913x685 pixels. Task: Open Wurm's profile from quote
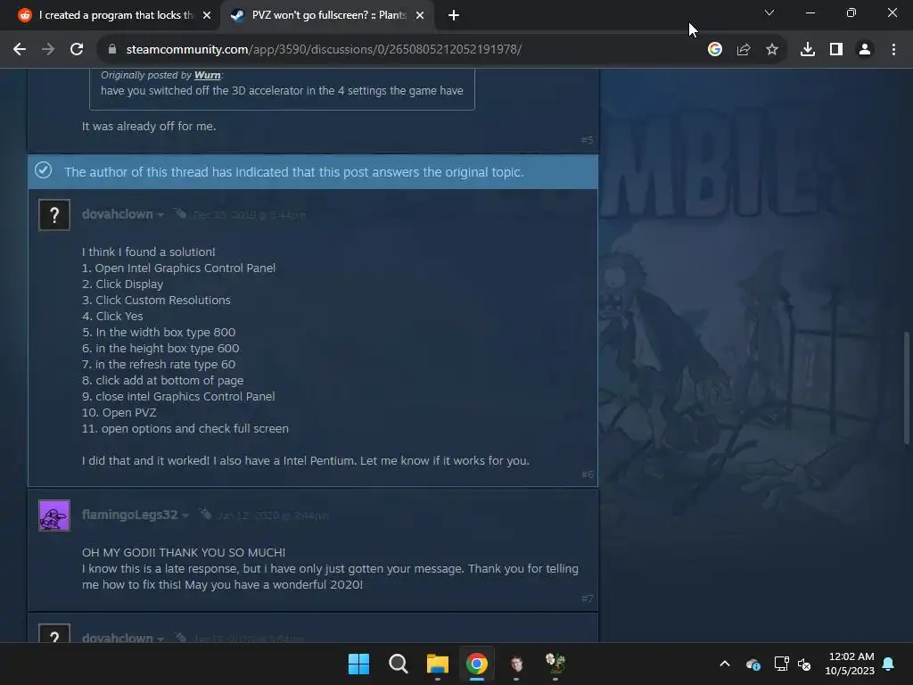[207, 75]
